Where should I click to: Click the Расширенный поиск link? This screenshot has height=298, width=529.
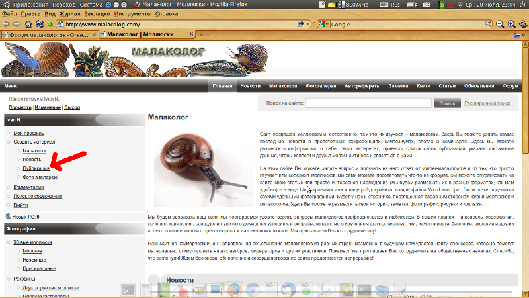(x=487, y=103)
